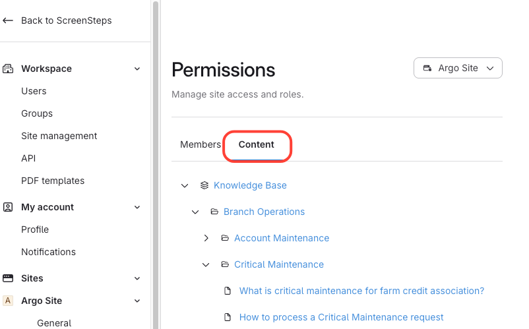Click the Knowledge Base stack icon

click(x=204, y=185)
